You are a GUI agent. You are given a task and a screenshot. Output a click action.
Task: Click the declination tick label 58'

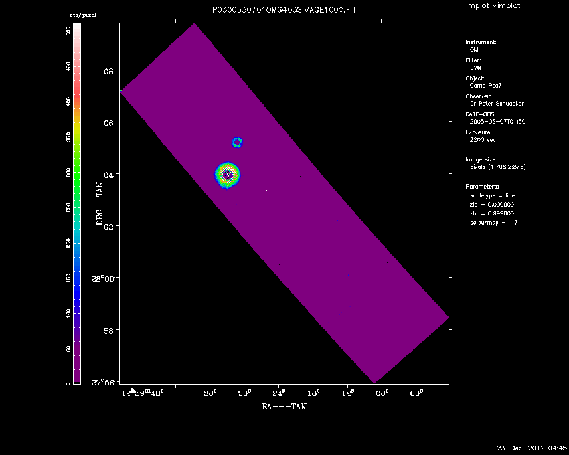109,331
